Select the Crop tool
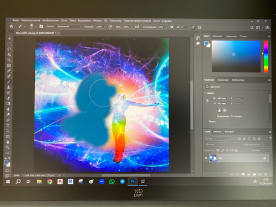The image size is (276, 207). [x=9, y=60]
